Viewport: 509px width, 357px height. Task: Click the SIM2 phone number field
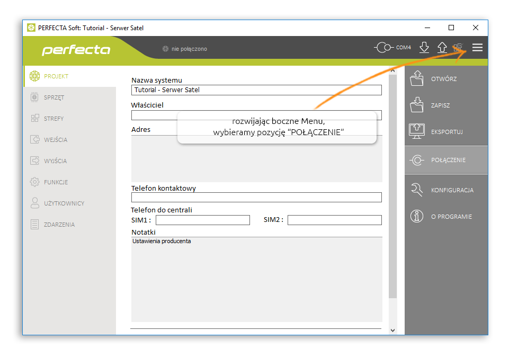click(335, 220)
